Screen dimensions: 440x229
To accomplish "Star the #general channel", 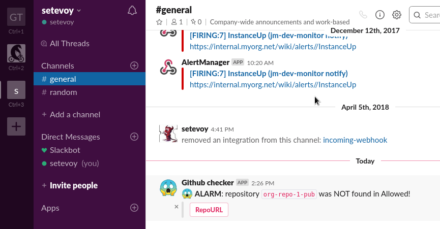I will [x=159, y=22].
